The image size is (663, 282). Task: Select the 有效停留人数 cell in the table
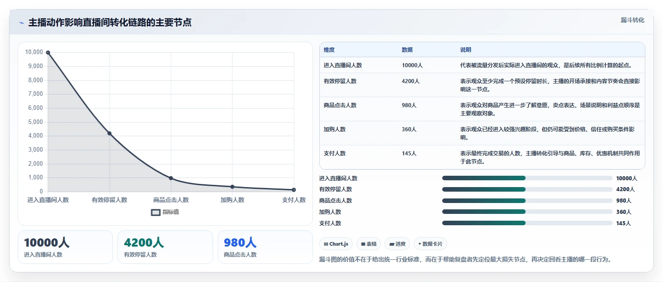[x=340, y=81]
